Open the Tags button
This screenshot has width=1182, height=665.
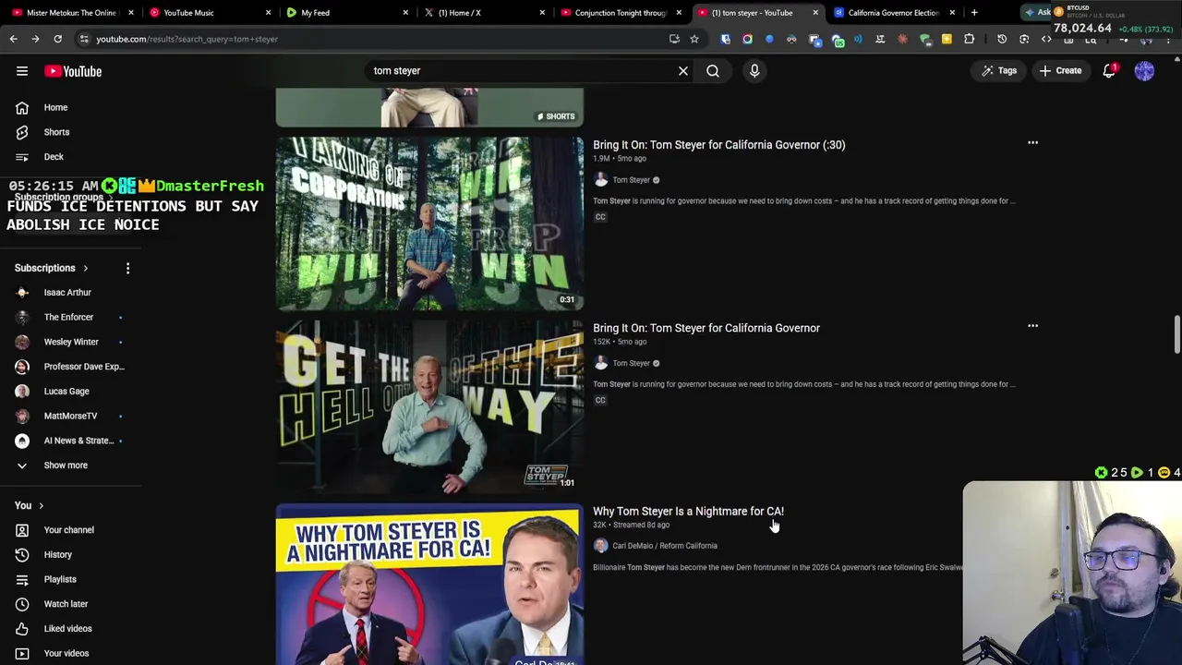click(999, 71)
